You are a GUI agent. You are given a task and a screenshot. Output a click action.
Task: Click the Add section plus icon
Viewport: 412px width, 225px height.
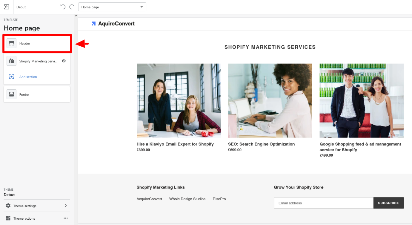tap(12, 77)
